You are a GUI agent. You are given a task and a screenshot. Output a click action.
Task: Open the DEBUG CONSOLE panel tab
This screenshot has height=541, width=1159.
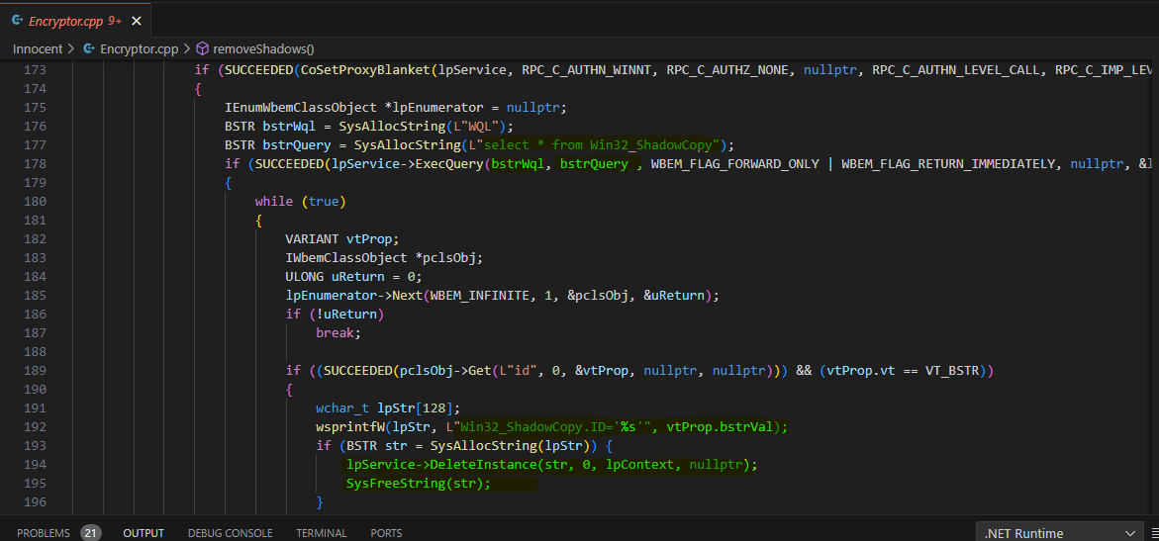(x=230, y=533)
